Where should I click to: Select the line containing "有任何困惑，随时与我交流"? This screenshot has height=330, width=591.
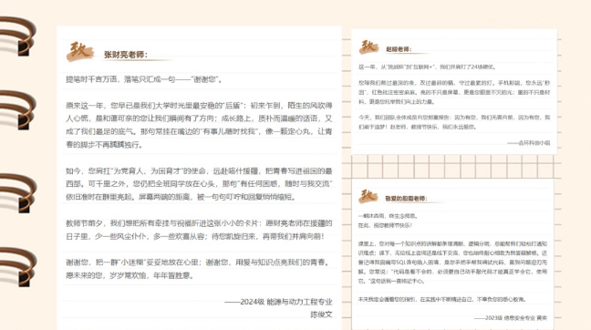click(x=199, y=184)
